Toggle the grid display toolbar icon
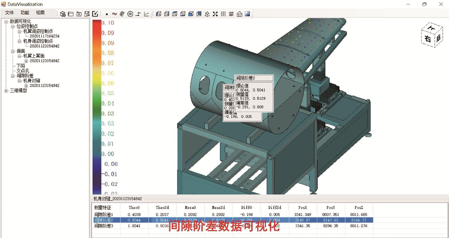The width and height of the screenshot is (449, 238). (223, 14)
